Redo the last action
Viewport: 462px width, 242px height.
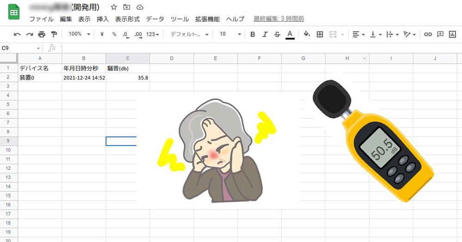(x=30, y=34)
